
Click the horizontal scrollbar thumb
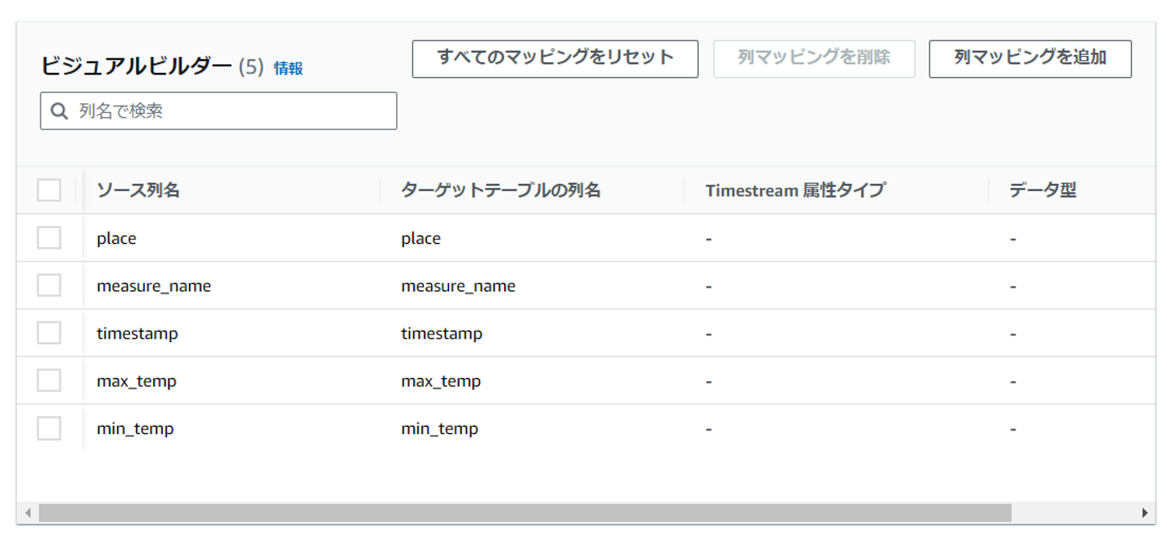coord(524,513)
